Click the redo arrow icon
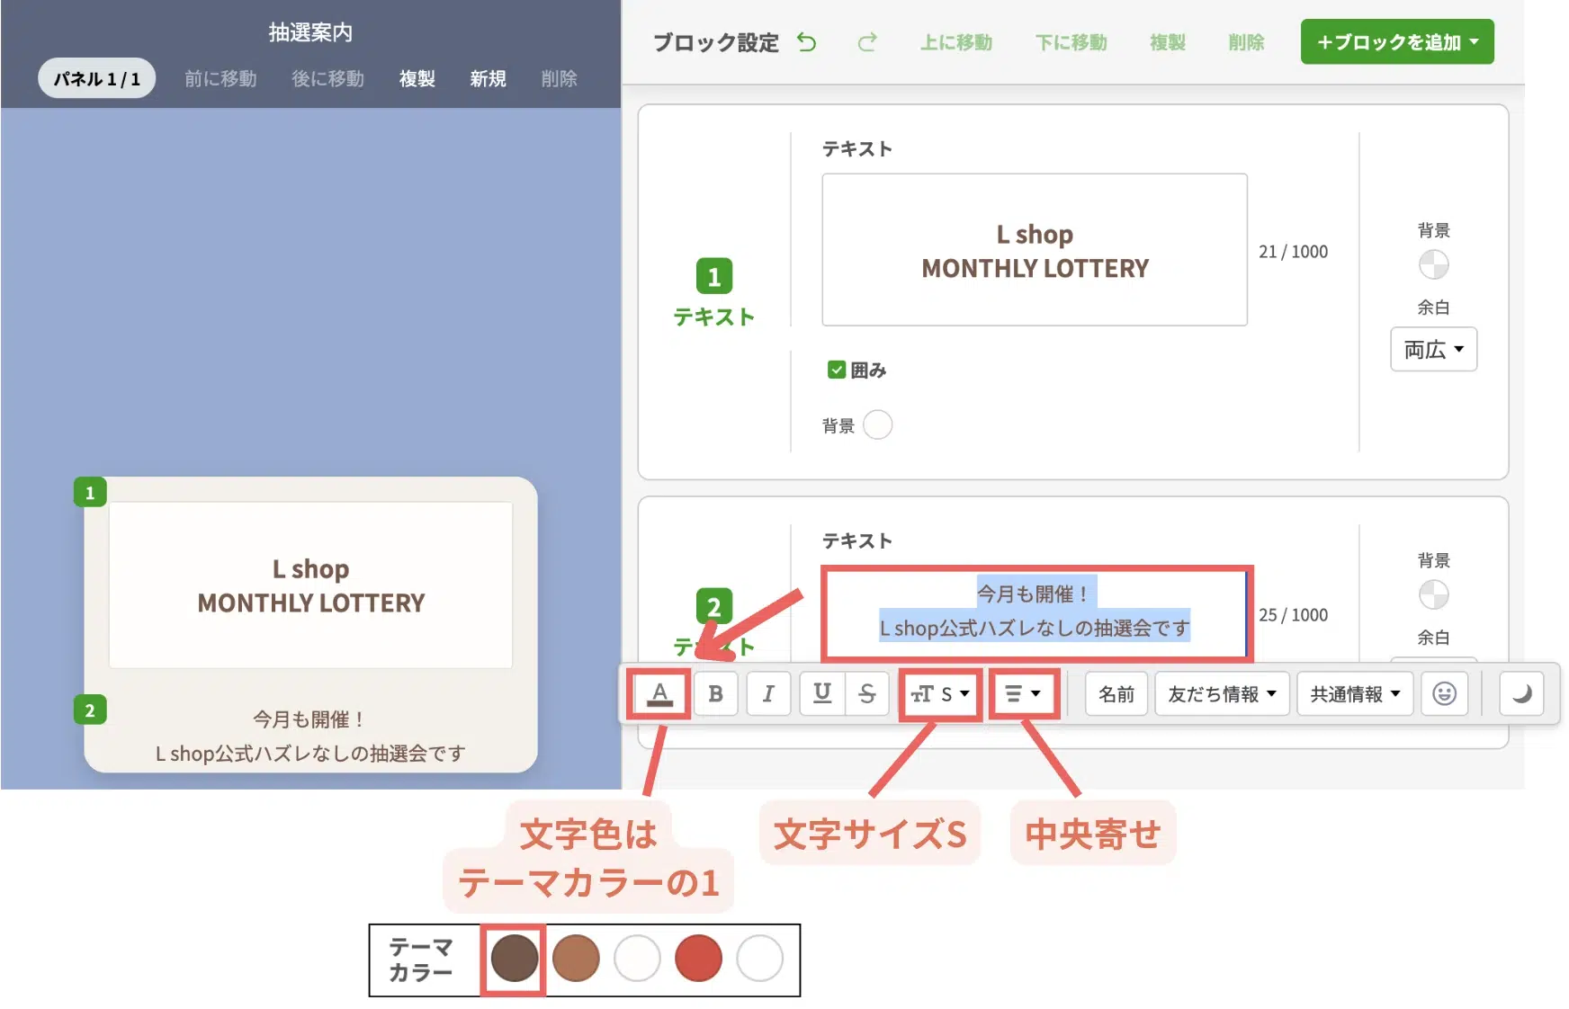The width and height of the screenshot is (1569, 1009). click(x=867, y=42)
